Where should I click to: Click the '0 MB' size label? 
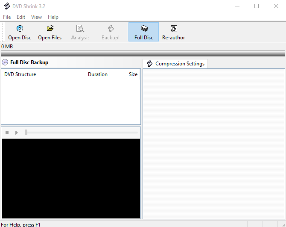pos(7,47)
